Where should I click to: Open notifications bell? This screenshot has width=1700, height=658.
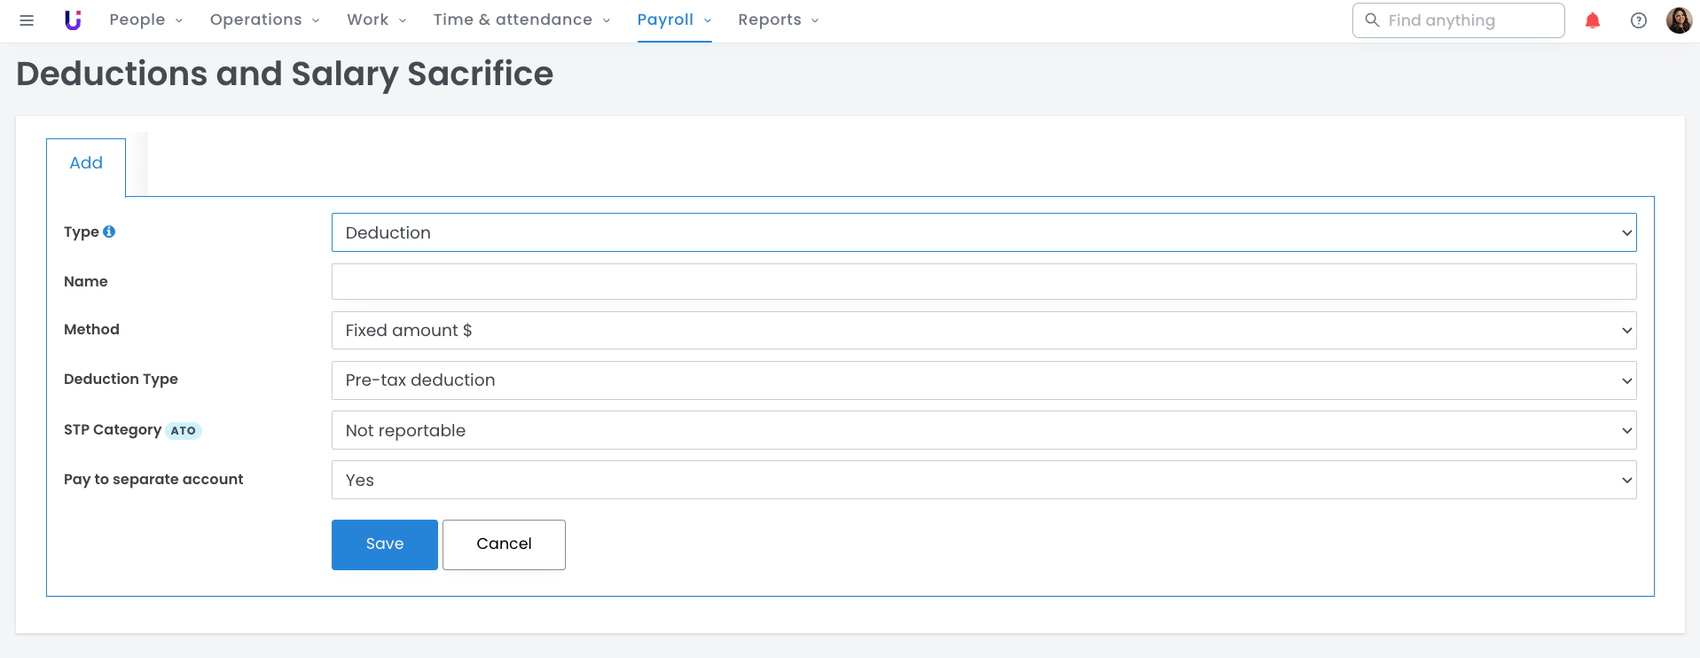[1592, 20]
